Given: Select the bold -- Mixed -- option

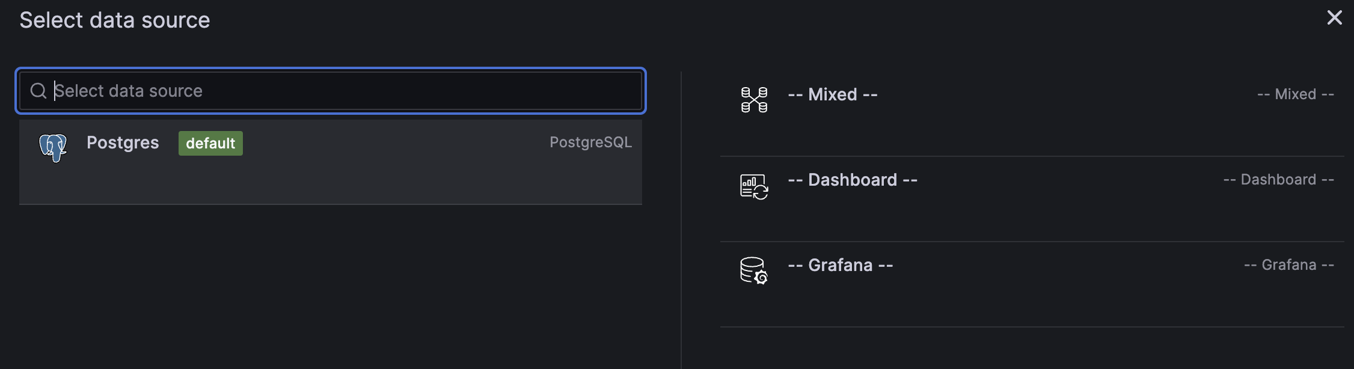Looking at the screenshot, I should point(833,94).
